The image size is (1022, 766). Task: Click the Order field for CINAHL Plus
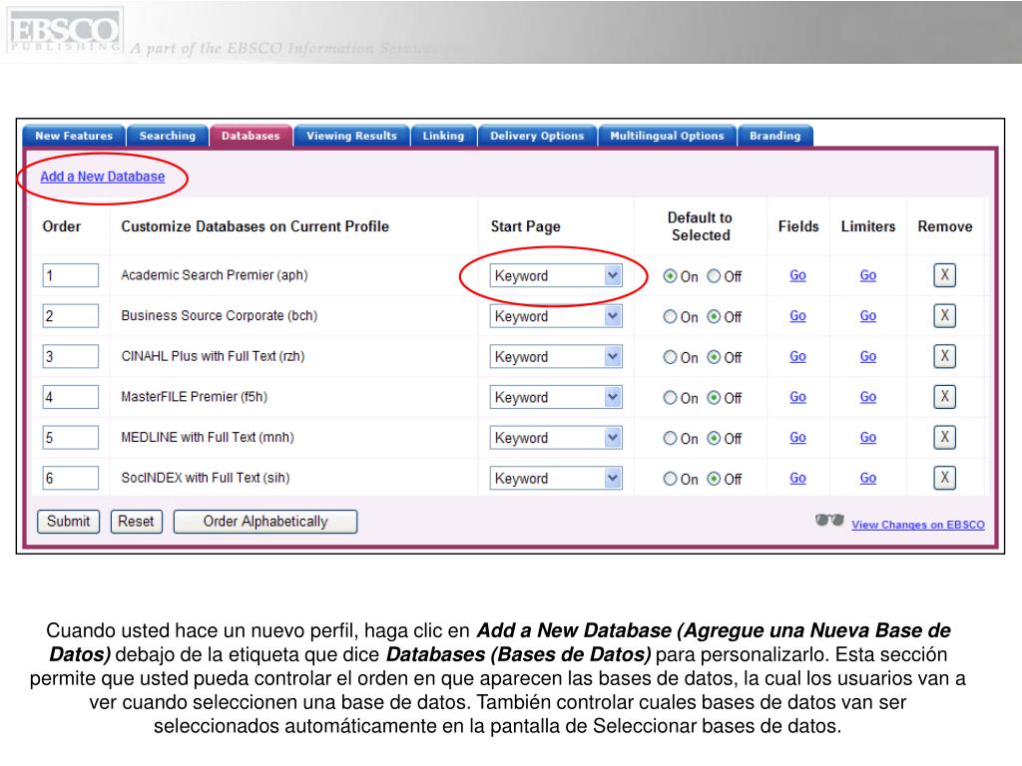tap(71, 356)
